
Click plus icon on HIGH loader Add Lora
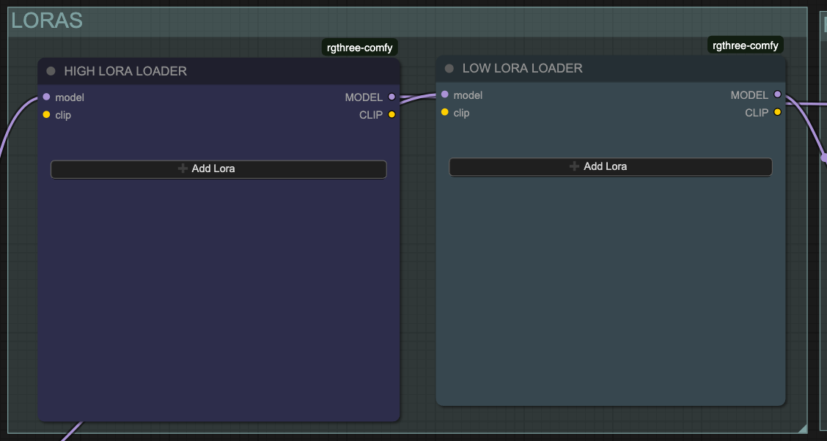click(183, 168)
